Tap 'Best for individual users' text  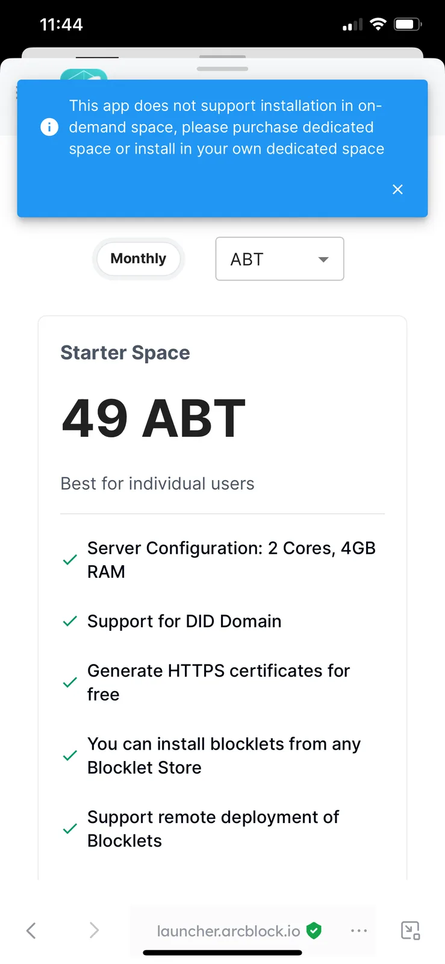pos(158,483)
